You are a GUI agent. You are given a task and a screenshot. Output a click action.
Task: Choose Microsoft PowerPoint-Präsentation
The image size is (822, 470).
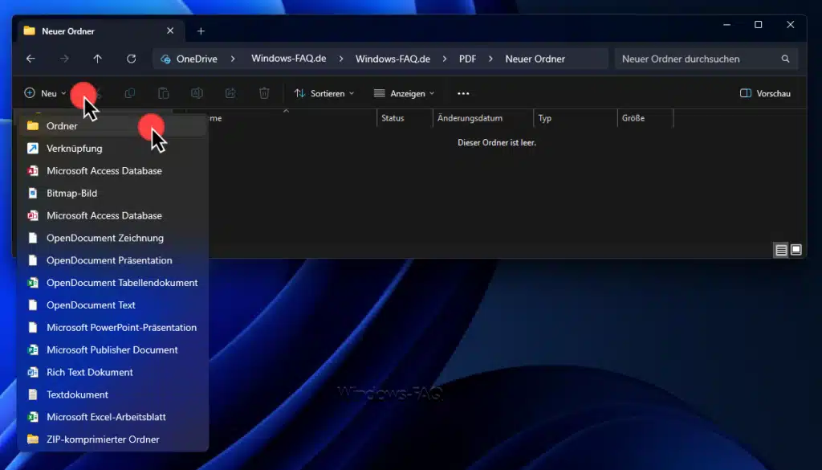coord(112,327)
